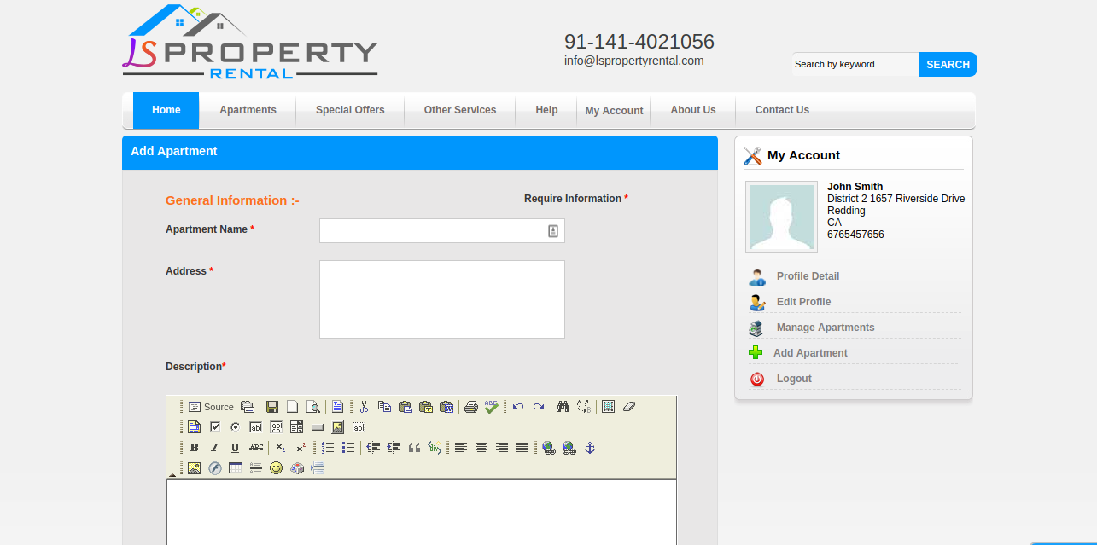Open the Templates icon in editor
This screenshot has width=1097, height=545.
click(x=337, y=407)
